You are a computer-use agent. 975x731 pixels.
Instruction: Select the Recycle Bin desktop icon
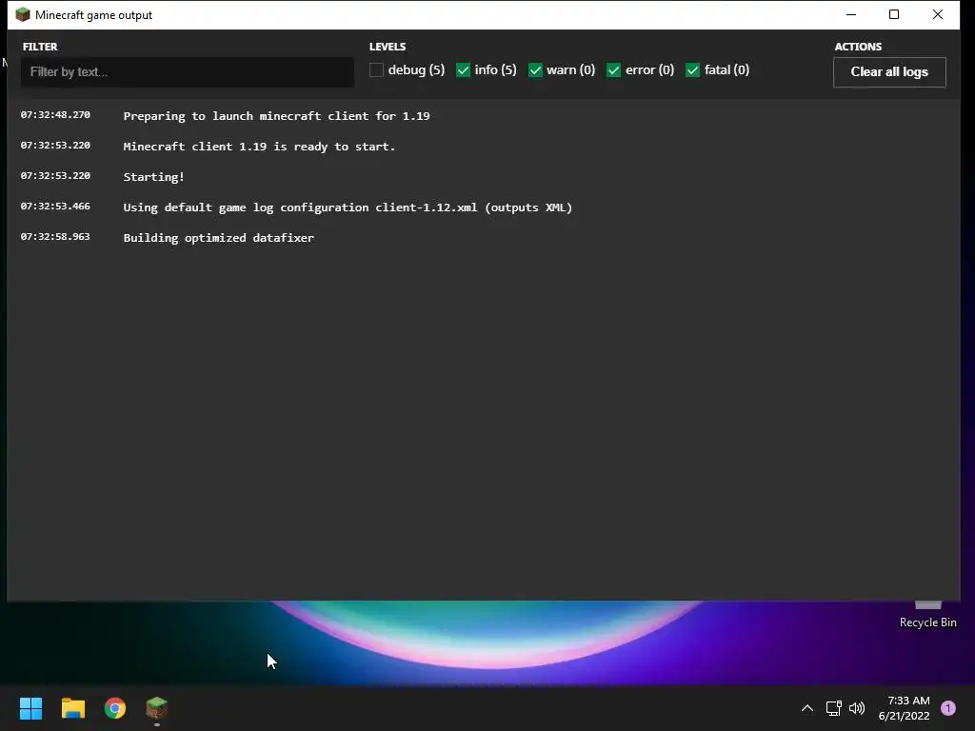pos(927,616)
